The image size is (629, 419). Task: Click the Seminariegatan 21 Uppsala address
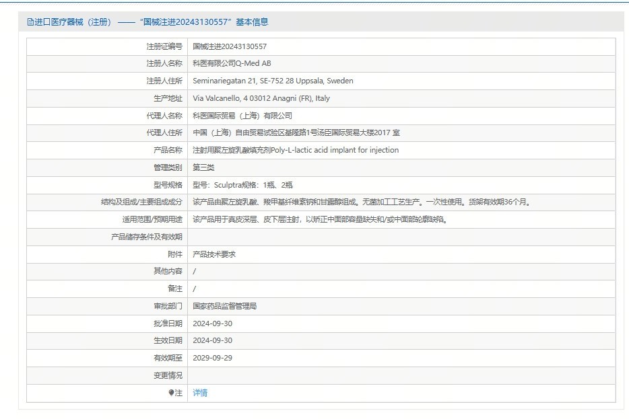click(273, 81)
